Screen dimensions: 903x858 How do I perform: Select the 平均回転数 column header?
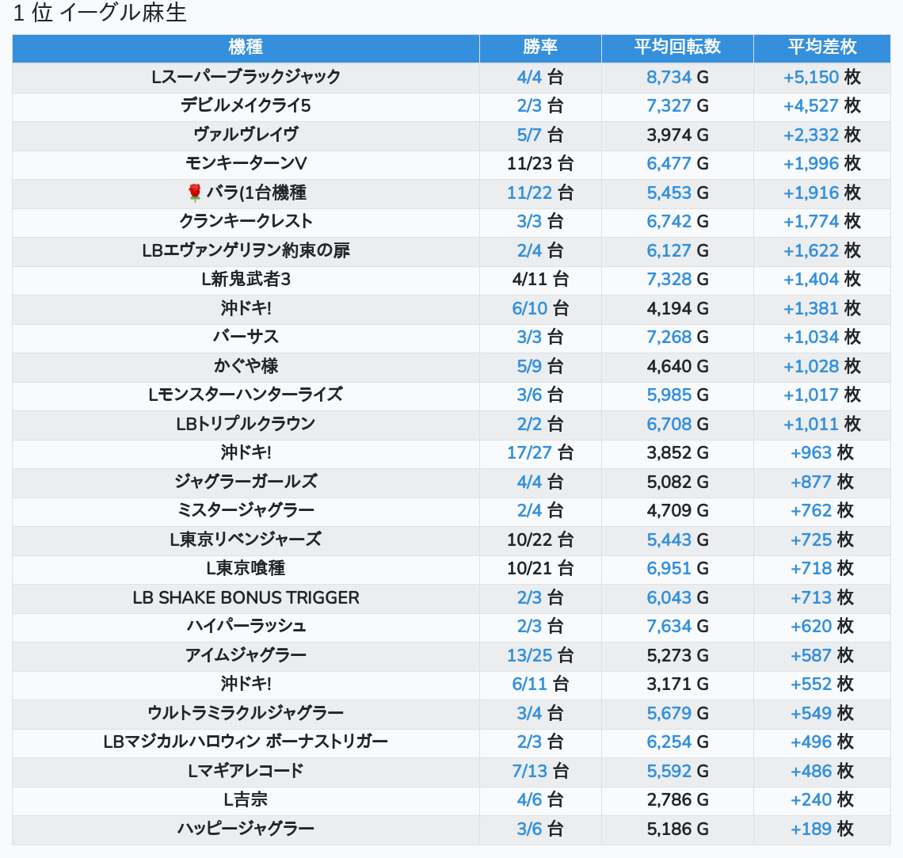(677, 48)
